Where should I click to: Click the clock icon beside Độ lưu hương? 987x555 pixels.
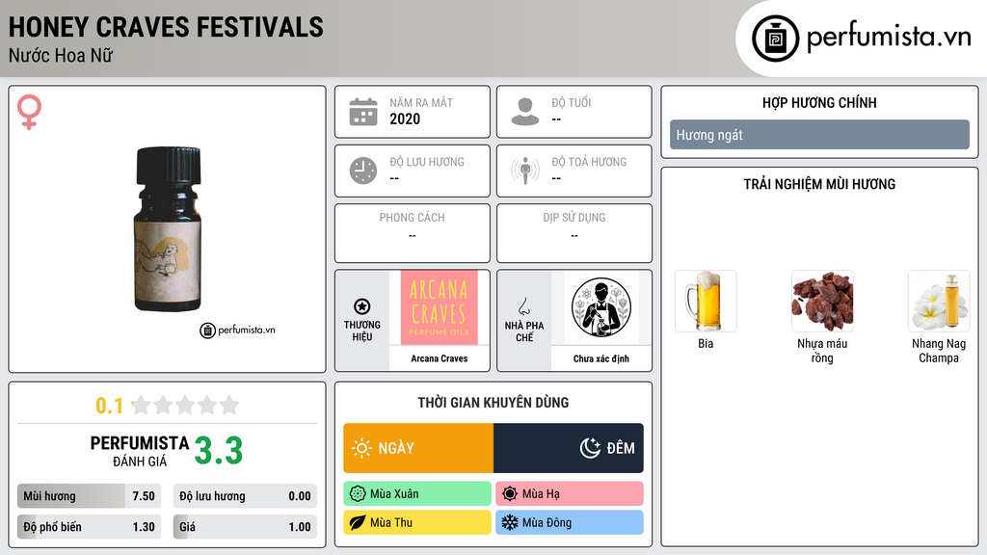coord(363,171)
